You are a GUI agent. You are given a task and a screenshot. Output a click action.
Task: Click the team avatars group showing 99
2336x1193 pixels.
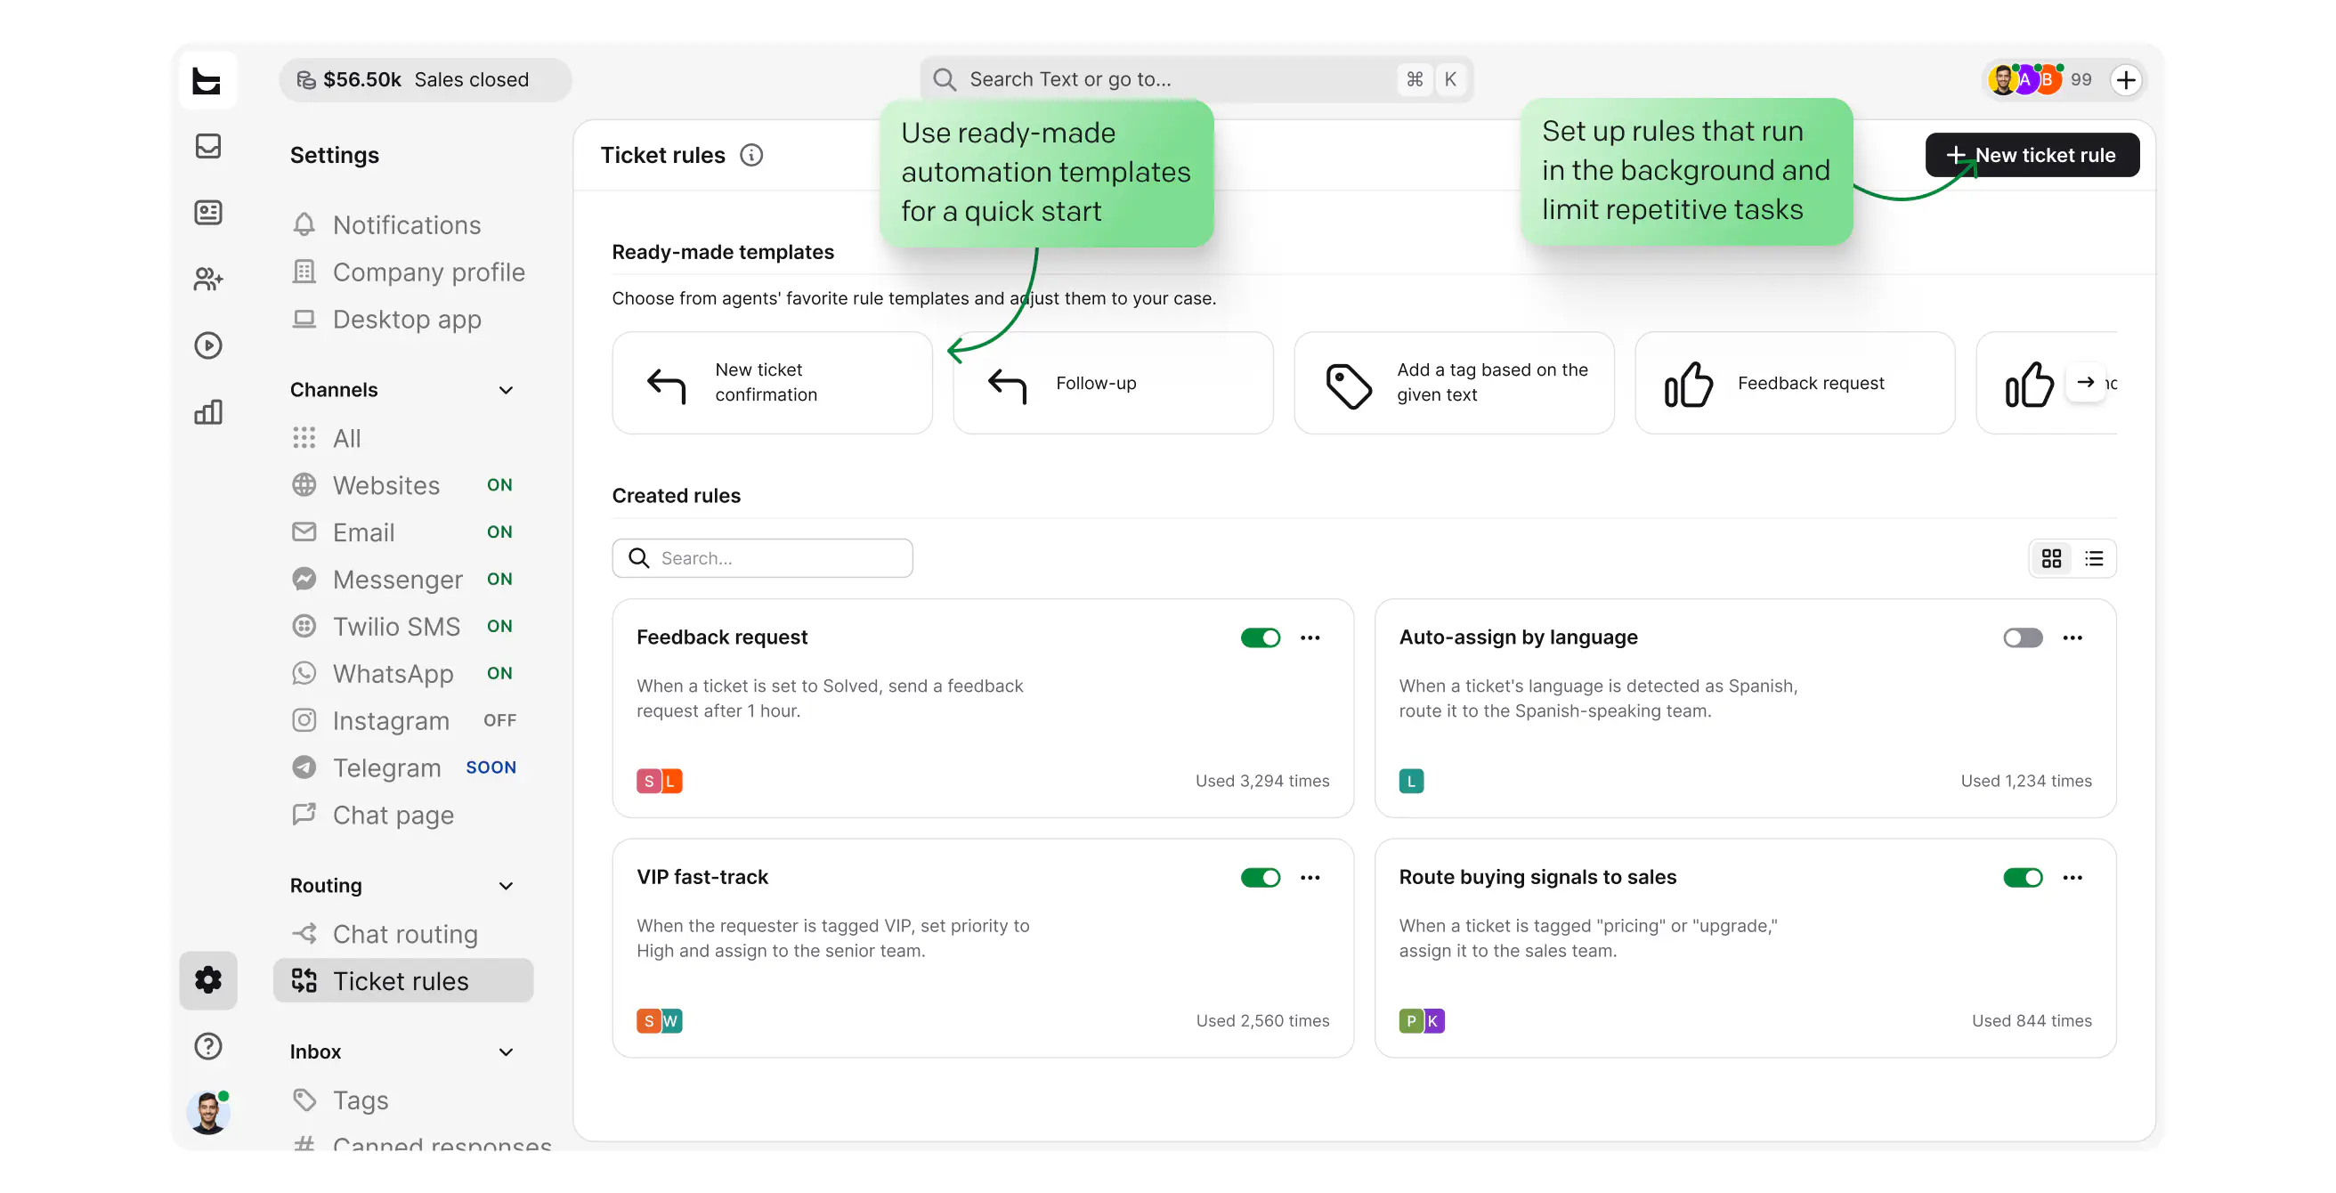pyautogui.click(x=2039, y=80)
